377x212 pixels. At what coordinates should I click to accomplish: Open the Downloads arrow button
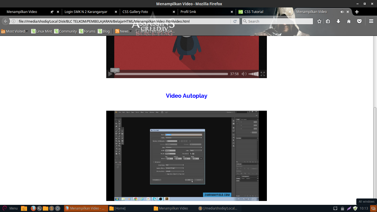pyautogui.click(x=338, y=21)
